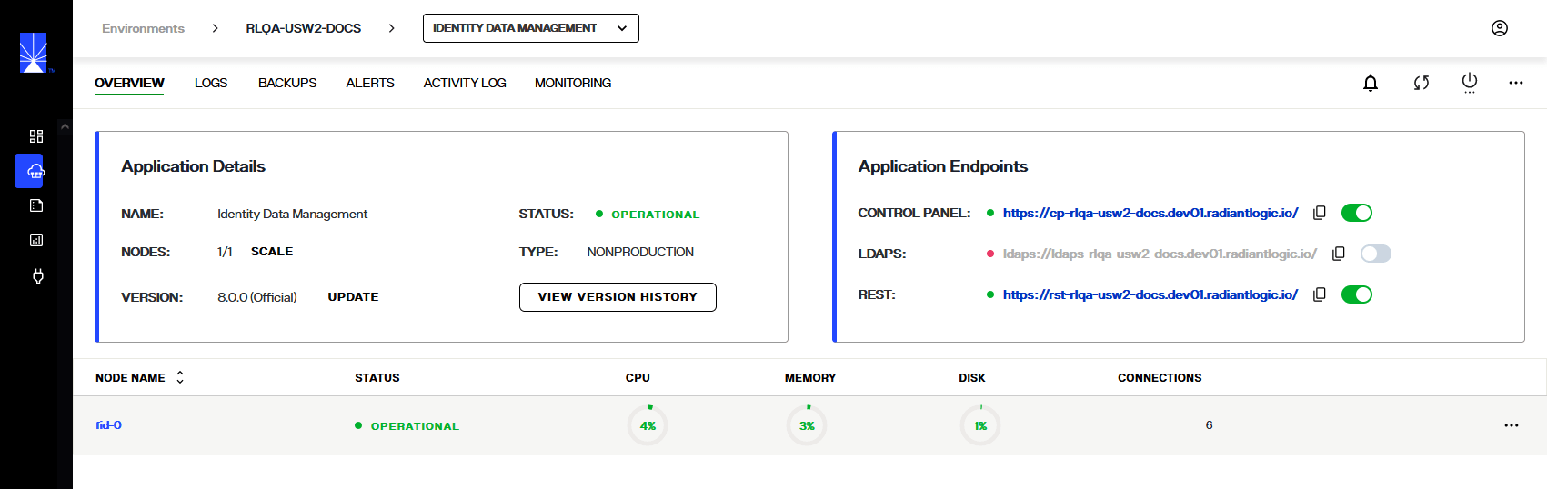This screenshot has width=1547, height=489.
Task: Switch to the Activity Log tab
Action: point(465,83)
